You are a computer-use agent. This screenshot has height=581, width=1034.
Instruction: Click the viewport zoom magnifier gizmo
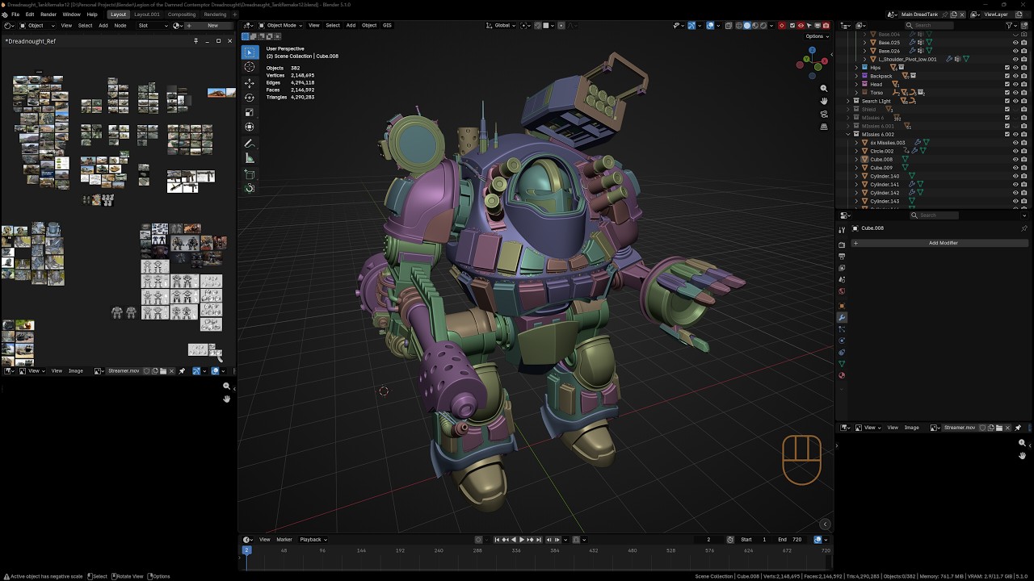click(824, 88)
